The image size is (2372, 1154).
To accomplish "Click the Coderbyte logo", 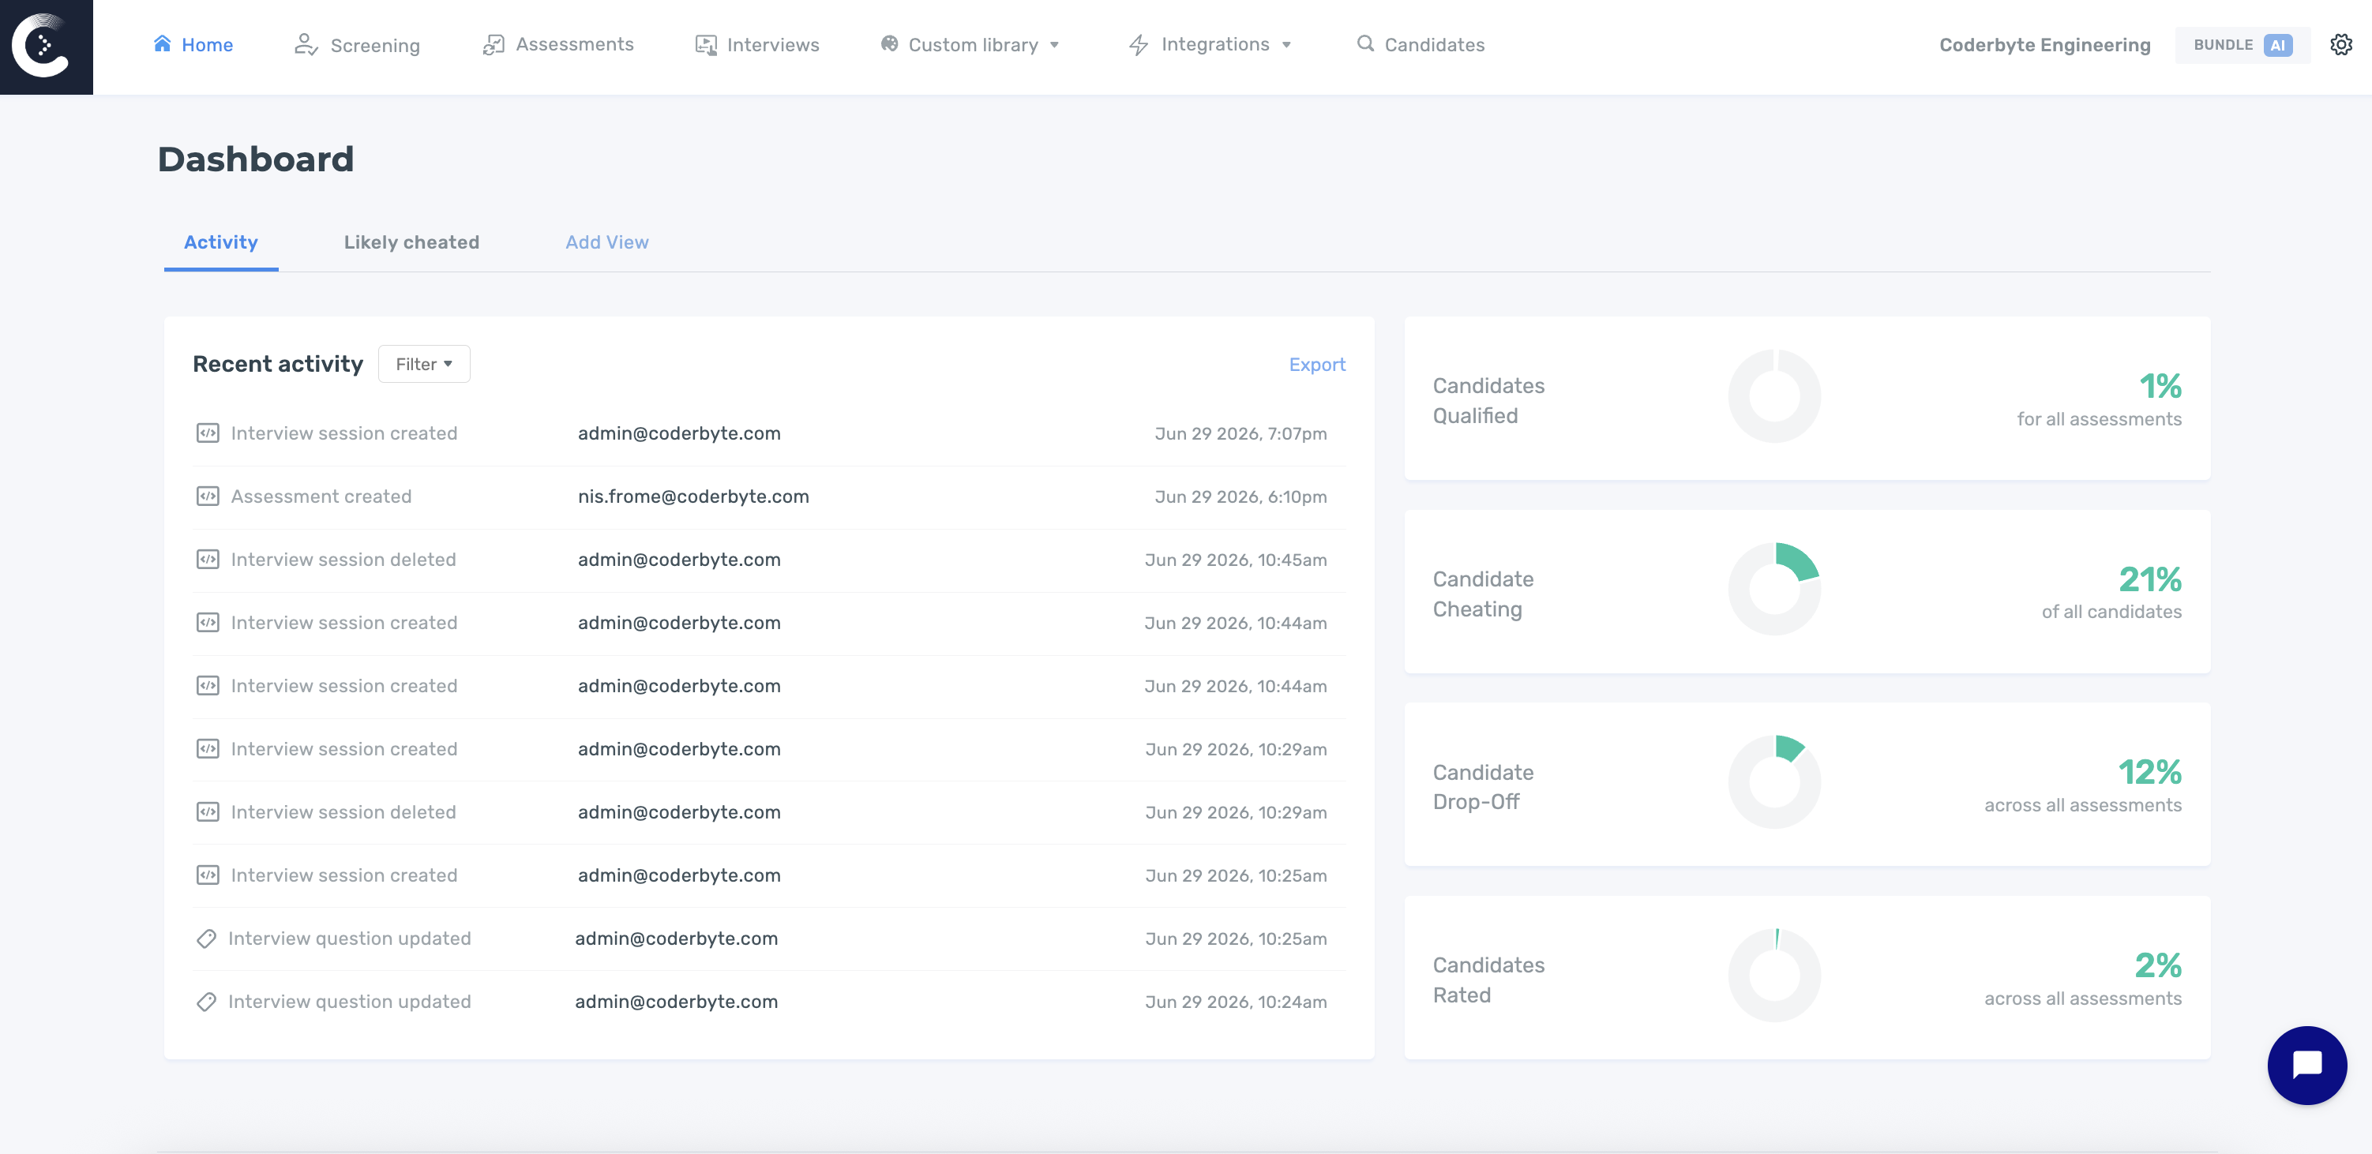I will click(46, 46).
